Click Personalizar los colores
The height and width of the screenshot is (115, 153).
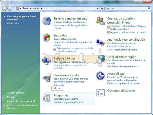tap(119, 46)
